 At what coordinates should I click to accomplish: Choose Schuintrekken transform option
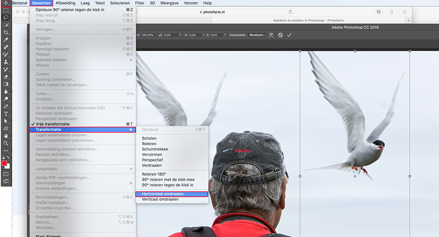(x=171, y=149)
